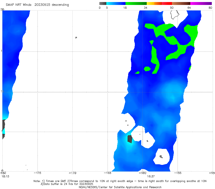215x189 pixels.
Task: Click the '-160' longitude axis label
Action: [143, 173]
